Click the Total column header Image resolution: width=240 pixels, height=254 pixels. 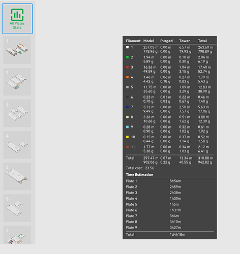(202, 41)
